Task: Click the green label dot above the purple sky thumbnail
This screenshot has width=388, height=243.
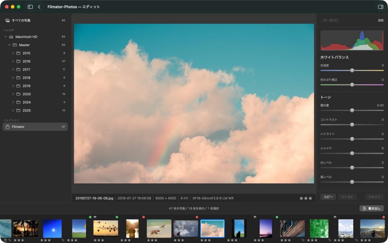Action: point(277,217)
